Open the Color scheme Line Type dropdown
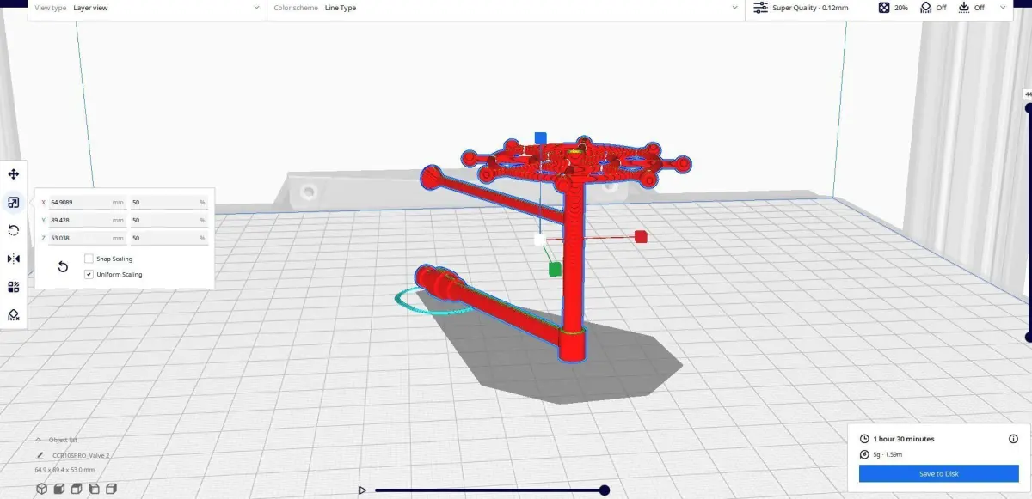This screenshot has width=1032, height=499. coord(506,8)
